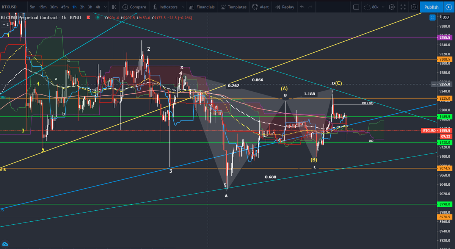Create a new Alert

pyautogui.click(x=261, y=7)
